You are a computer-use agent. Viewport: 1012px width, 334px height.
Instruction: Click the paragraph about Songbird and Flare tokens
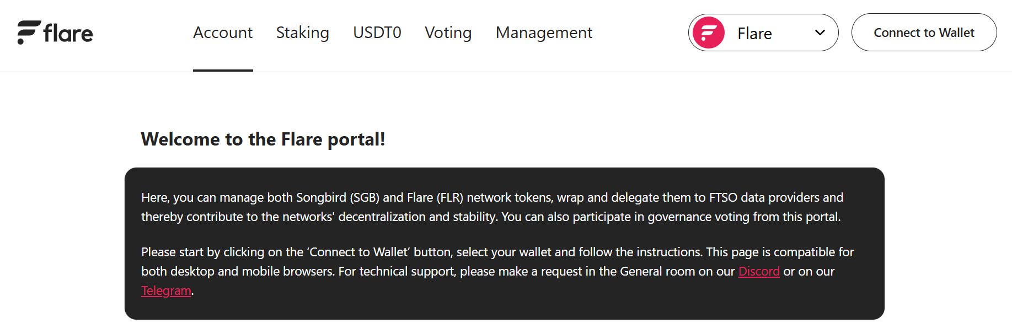(x=491, y=207)
